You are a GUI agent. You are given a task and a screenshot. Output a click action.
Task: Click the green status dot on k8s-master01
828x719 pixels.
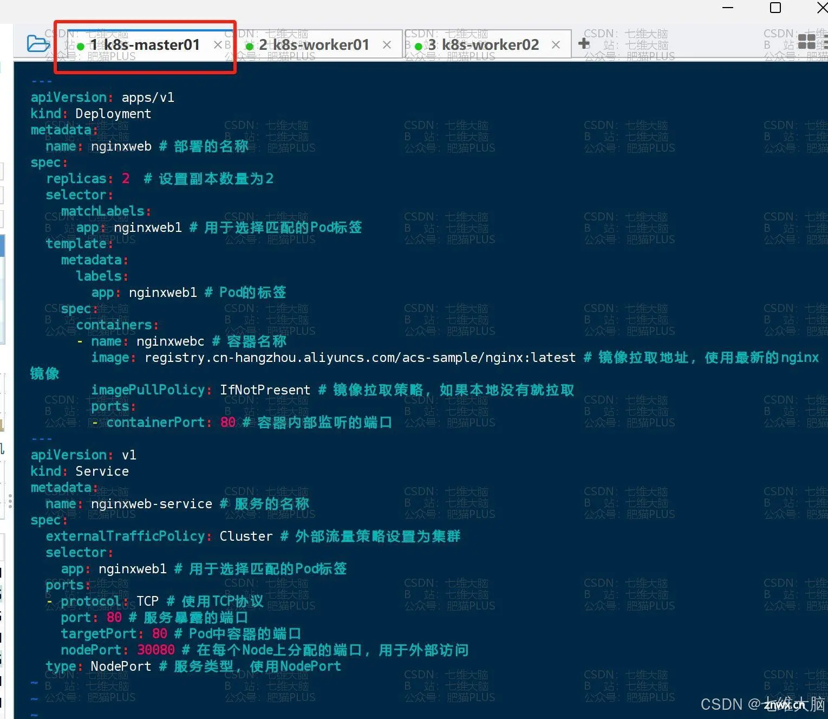(81, 47)
